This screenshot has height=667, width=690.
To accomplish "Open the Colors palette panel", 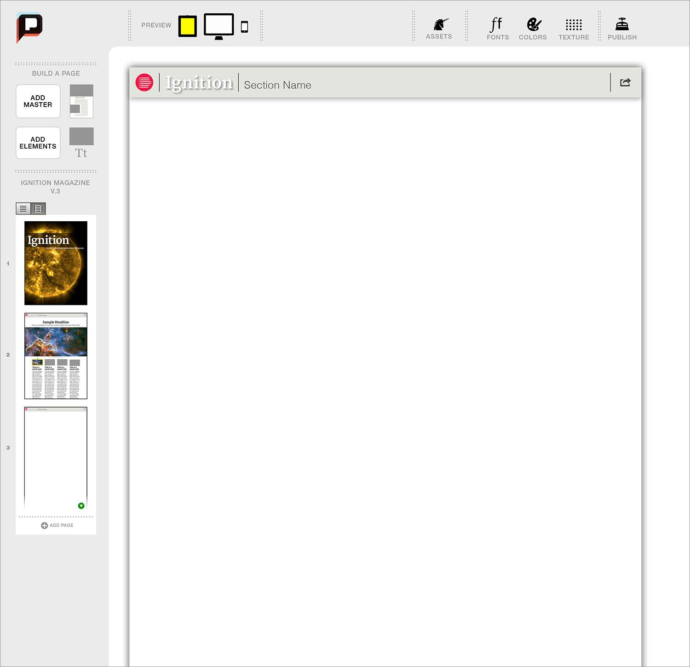I will tap(533, 29).
